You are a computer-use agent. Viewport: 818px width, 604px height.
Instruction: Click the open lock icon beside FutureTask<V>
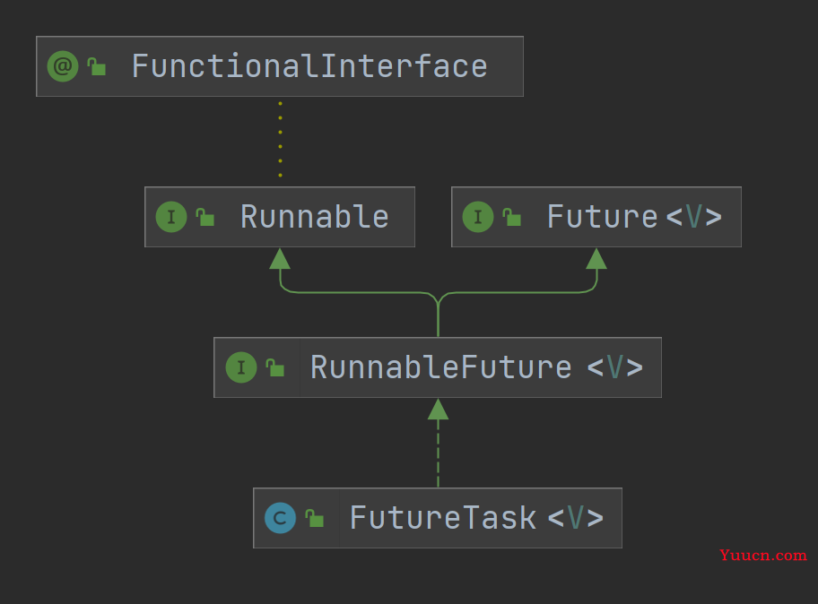tap(315, 518)
